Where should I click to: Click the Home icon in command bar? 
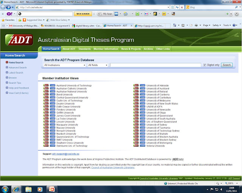(175, 25)
